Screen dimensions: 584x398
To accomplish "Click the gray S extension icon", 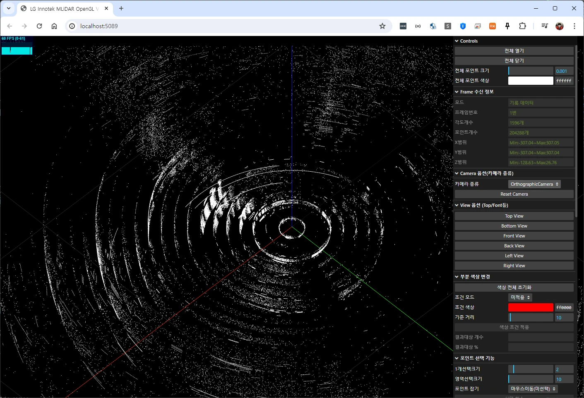I will coord(448,26).
